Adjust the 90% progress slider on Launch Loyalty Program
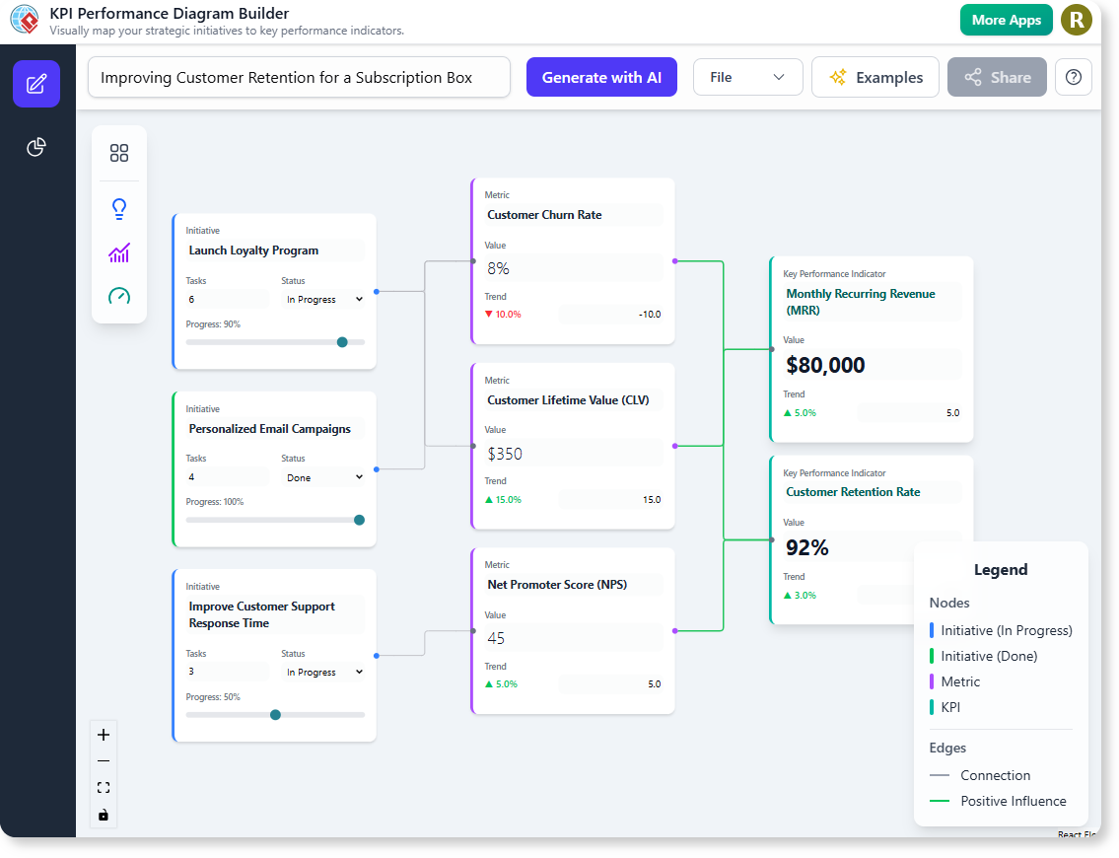This screenshot has width=1119, height=858. (x=342, y=342)
